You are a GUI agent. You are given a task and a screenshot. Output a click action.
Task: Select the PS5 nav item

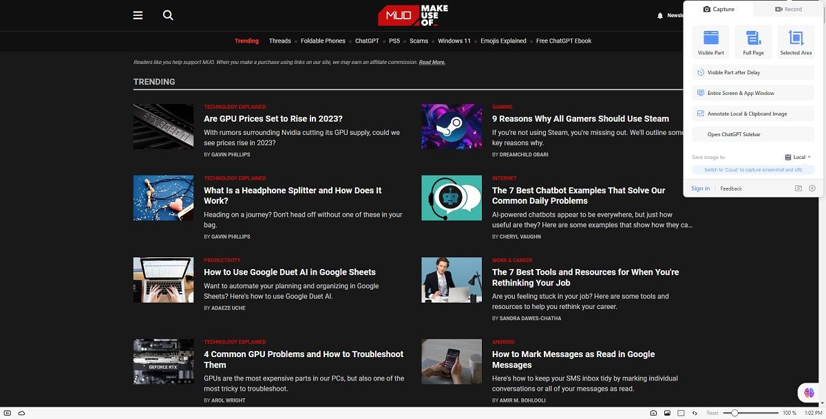[x=394, y=41]
